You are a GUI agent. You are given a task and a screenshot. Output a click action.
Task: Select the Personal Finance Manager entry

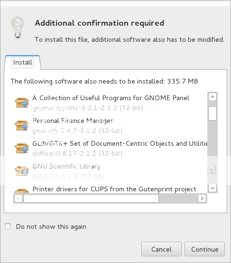pos(111,125)
